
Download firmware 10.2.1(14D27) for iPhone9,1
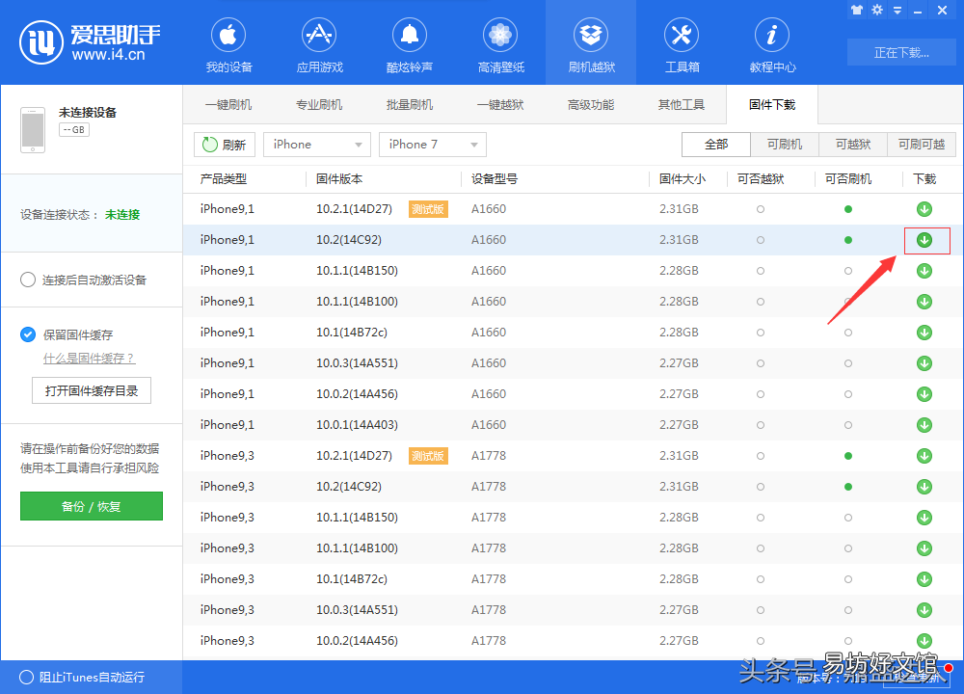click(x=924, y=209)
